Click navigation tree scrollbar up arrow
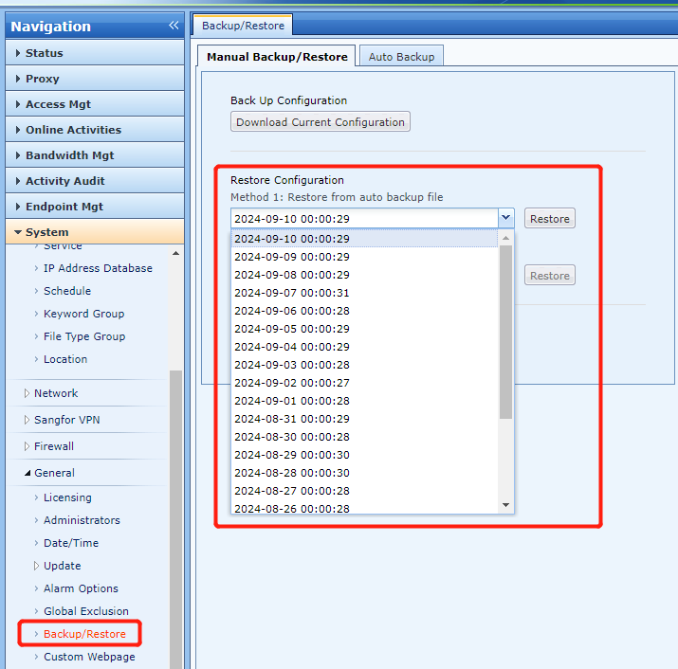 (x=175, y=253)
